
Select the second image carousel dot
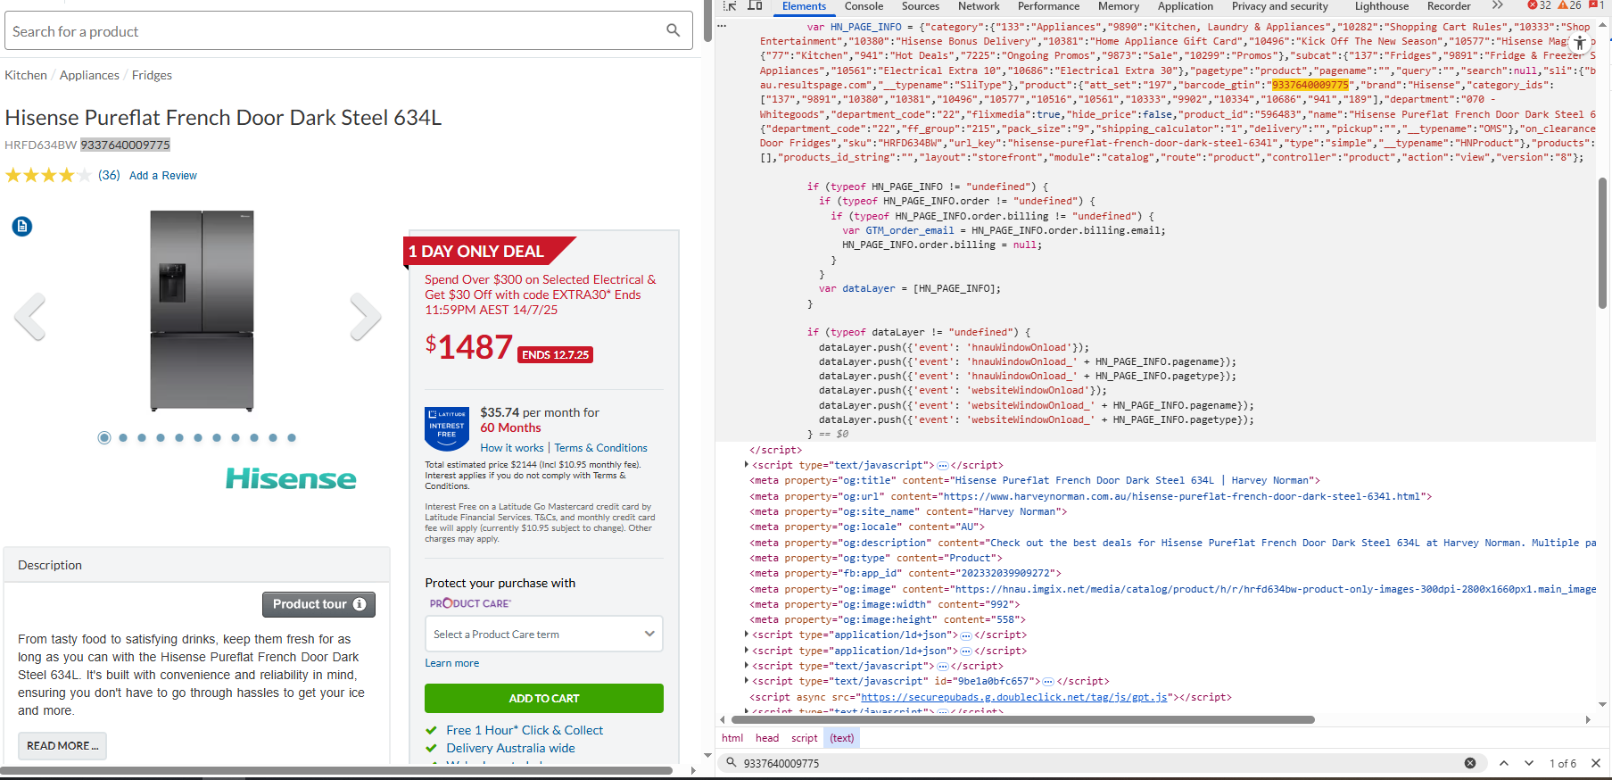coord(123,437)
